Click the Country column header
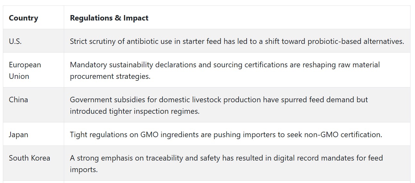The height and width of the screenshot is (183, 415). click(x=23, y=18)
